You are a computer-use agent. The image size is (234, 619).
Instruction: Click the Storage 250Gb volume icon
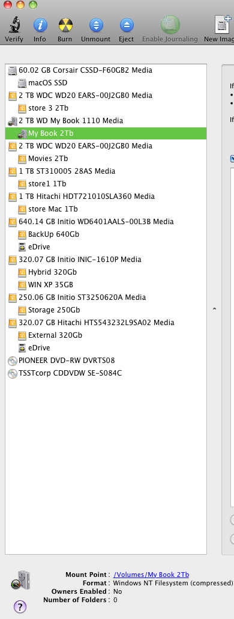tap(22, 310)
